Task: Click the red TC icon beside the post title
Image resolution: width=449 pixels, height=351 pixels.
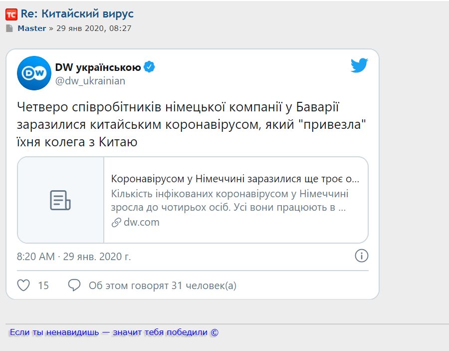Action: pos(11,14)
